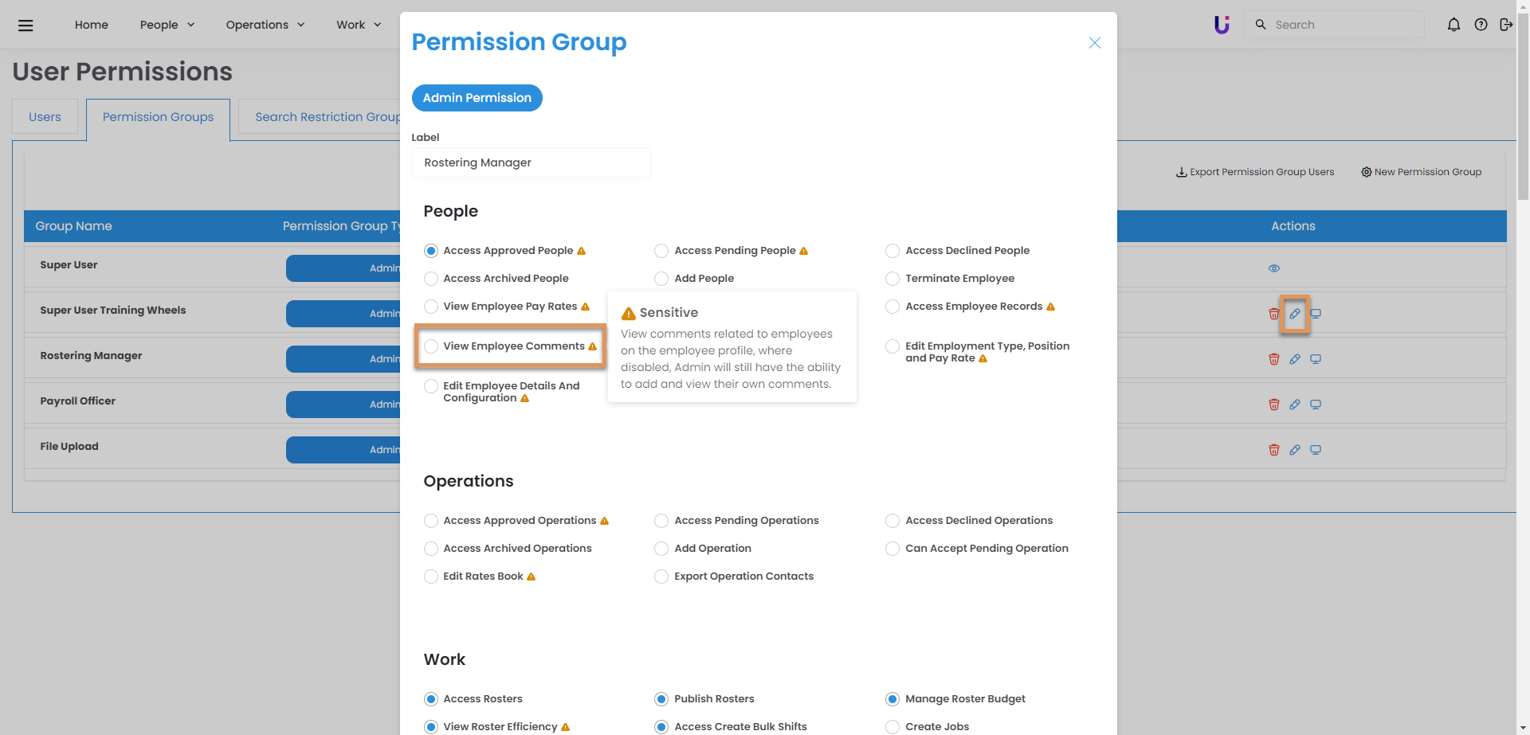The height and width of the screenshot is (735, 1530).
Task: Click New Permission Group button
Action: (1421, 172)
